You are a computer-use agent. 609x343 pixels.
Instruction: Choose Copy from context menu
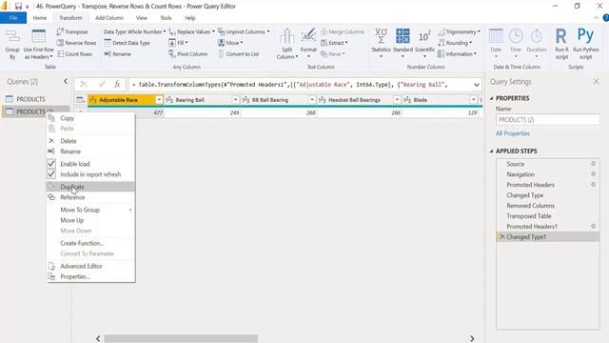click(x=90, y=118)
